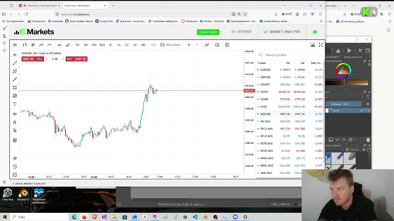Zoom in the chart with plus icon
Viewport: 394px width, 221px height.
tap(189, 45)
